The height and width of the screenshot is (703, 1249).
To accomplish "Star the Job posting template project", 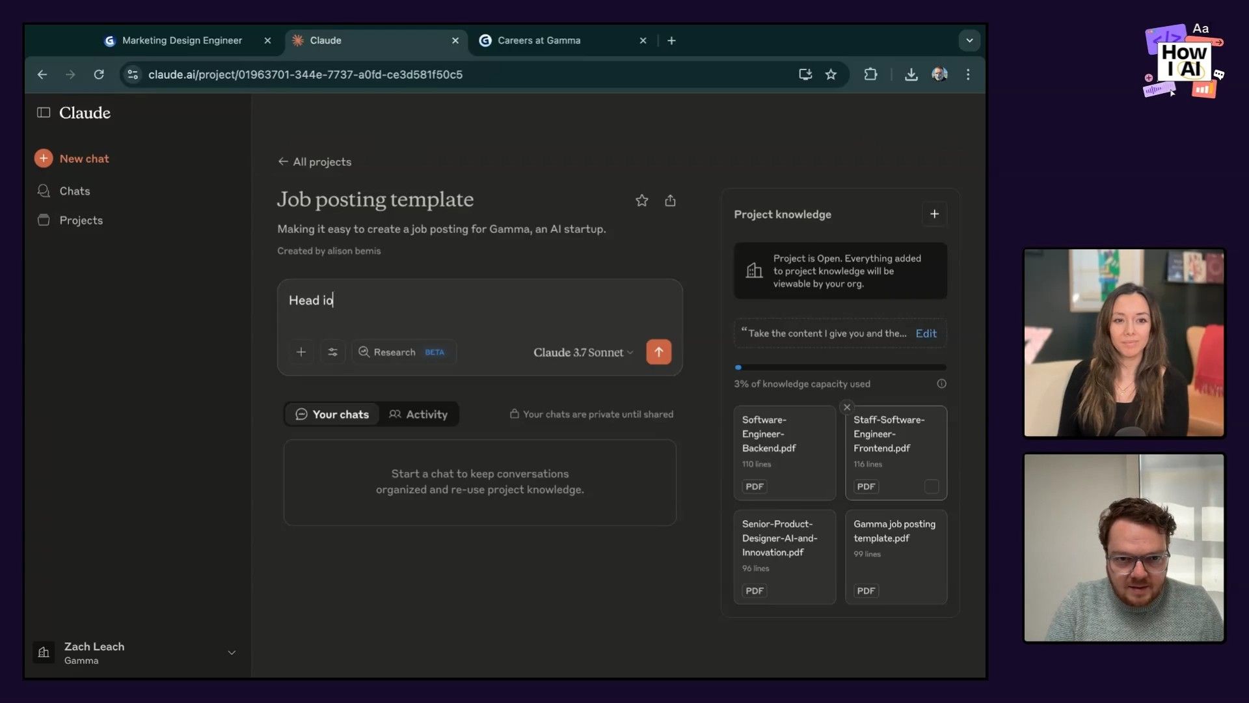I will [641, 200].
